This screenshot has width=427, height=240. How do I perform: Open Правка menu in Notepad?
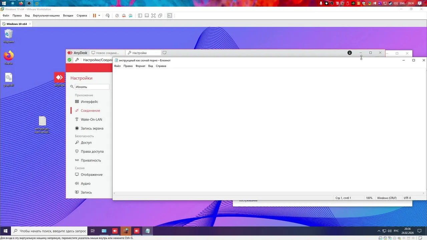click(128, 66)
